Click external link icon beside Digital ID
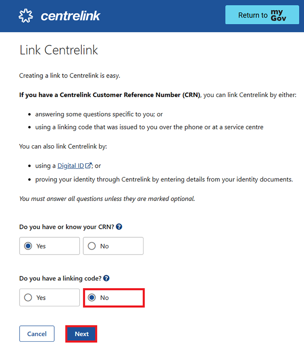Image resolution: width=304 pixels, height=353 pixels. tap(88, 166)
